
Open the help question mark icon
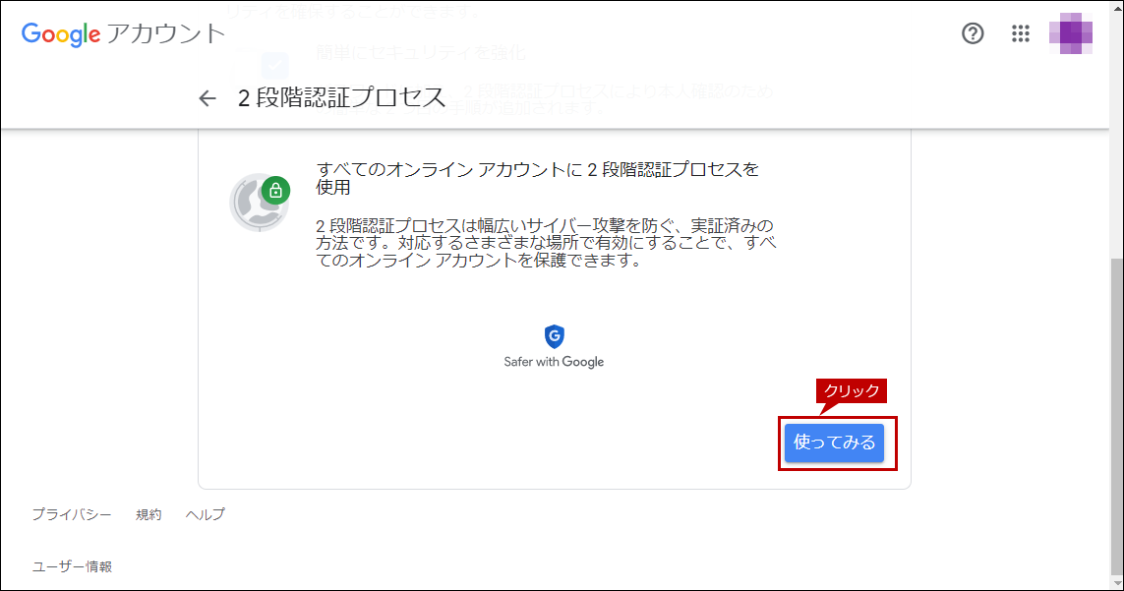(972, 33)
